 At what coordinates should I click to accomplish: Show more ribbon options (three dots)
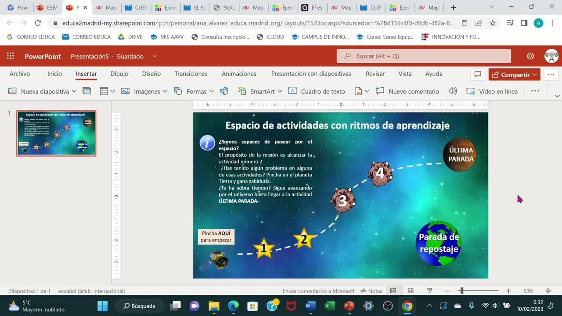(535, 91)
